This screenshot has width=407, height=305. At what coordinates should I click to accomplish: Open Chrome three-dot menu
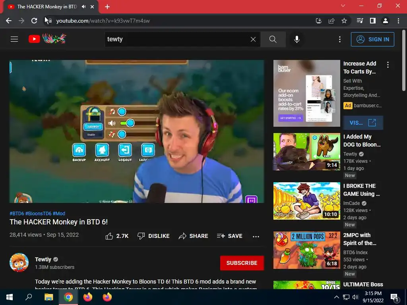398,21
